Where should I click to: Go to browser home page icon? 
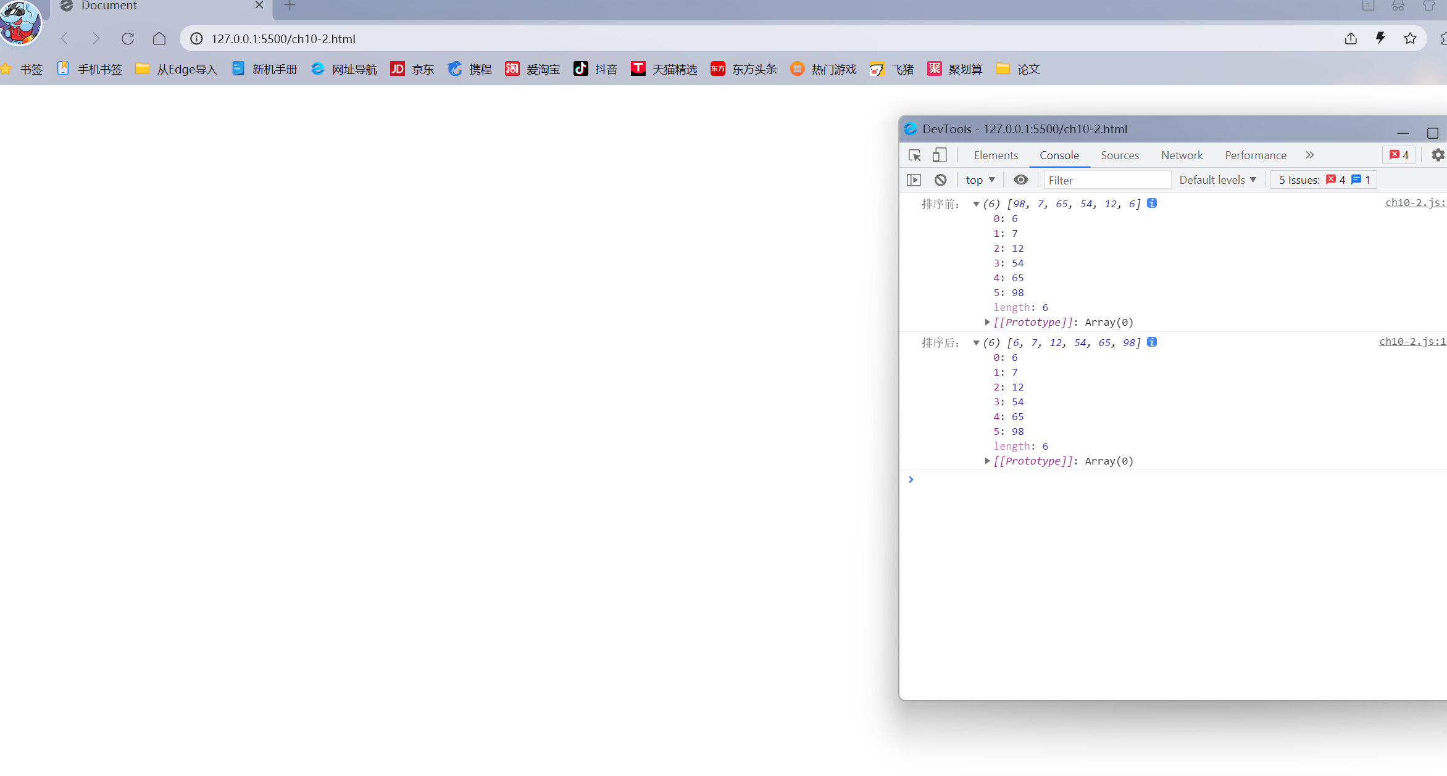point(159,39)
